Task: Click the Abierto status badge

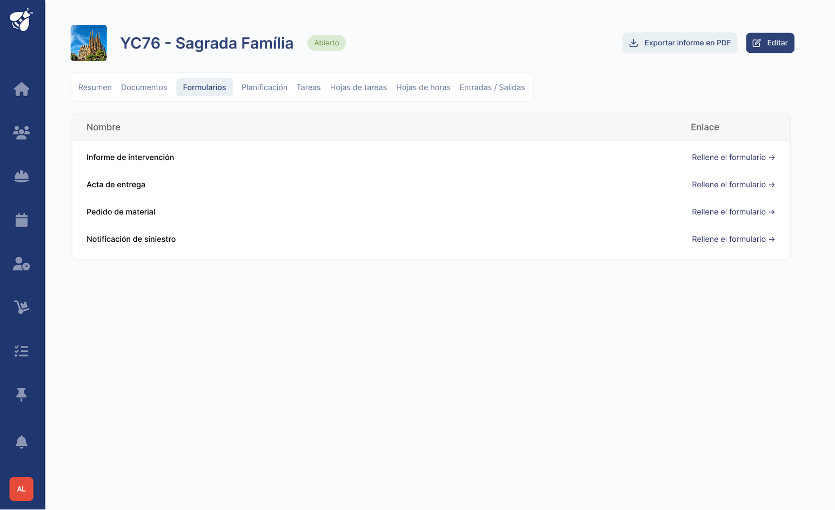Action: point(327,43)
